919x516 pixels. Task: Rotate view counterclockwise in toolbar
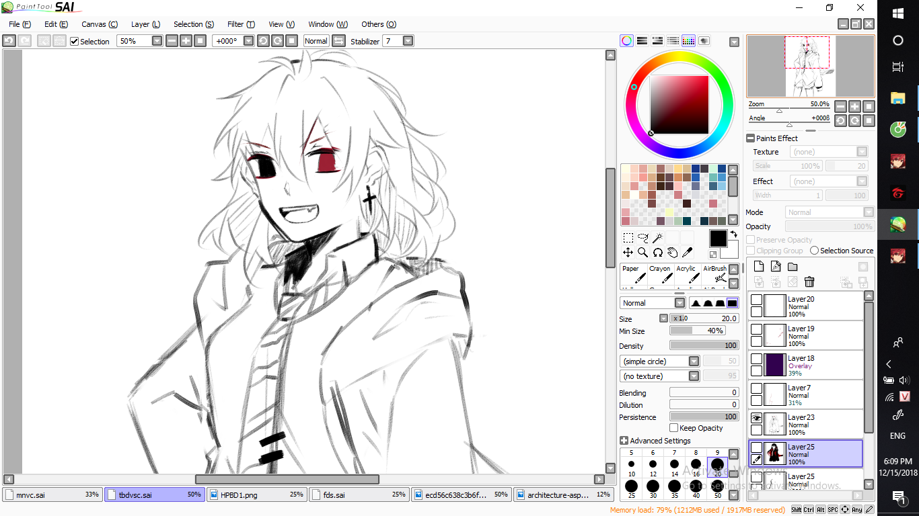(x=263, y=41)
